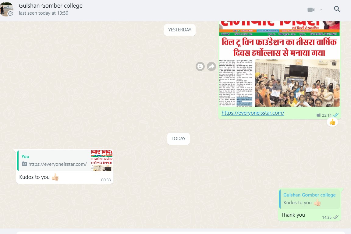Click the quoted newspaper thumbnail in reply
The height and width of the screenshot is (234, 351).
coord(102,161)
